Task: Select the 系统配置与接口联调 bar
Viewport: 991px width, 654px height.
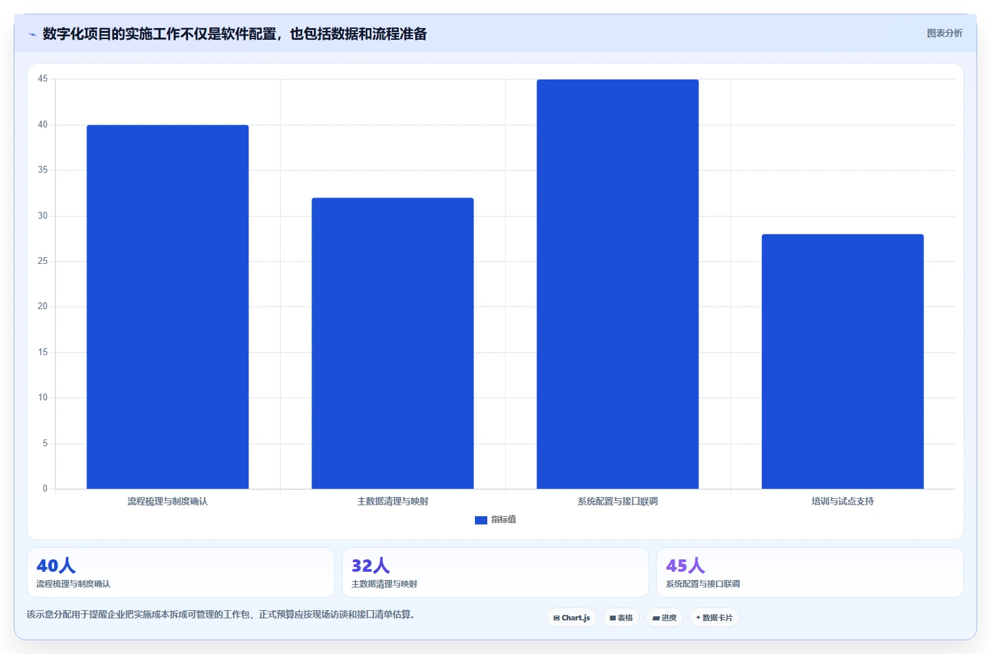Action: [x=618, y=284]
